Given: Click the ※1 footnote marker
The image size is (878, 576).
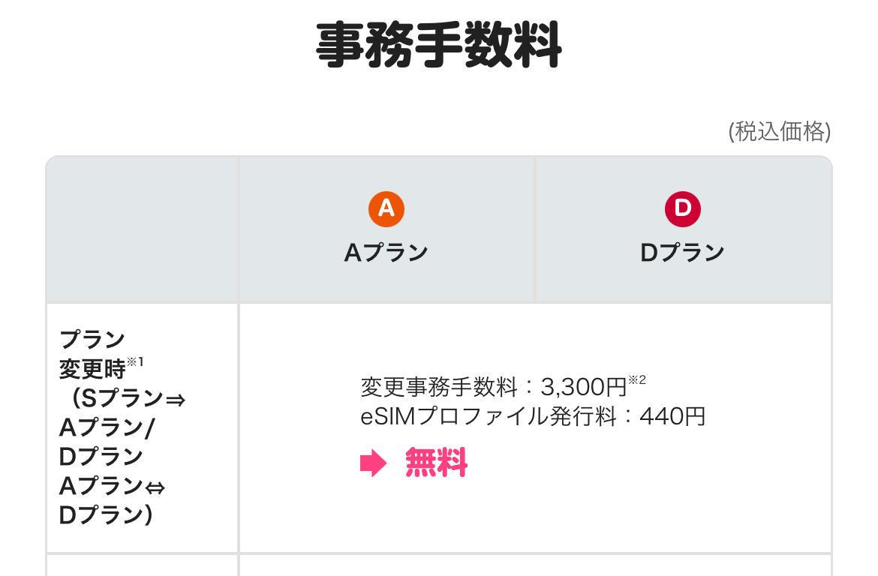Looking at the screenshot, I should pos(134,363).
